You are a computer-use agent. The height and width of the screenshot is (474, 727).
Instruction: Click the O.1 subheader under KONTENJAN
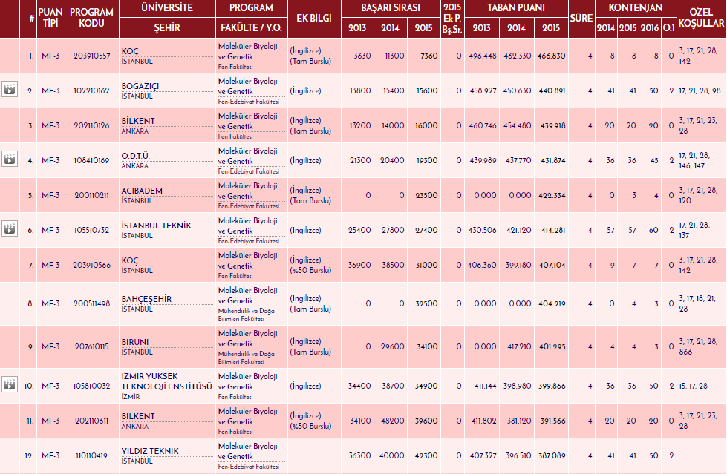click(x=668, y=27)
